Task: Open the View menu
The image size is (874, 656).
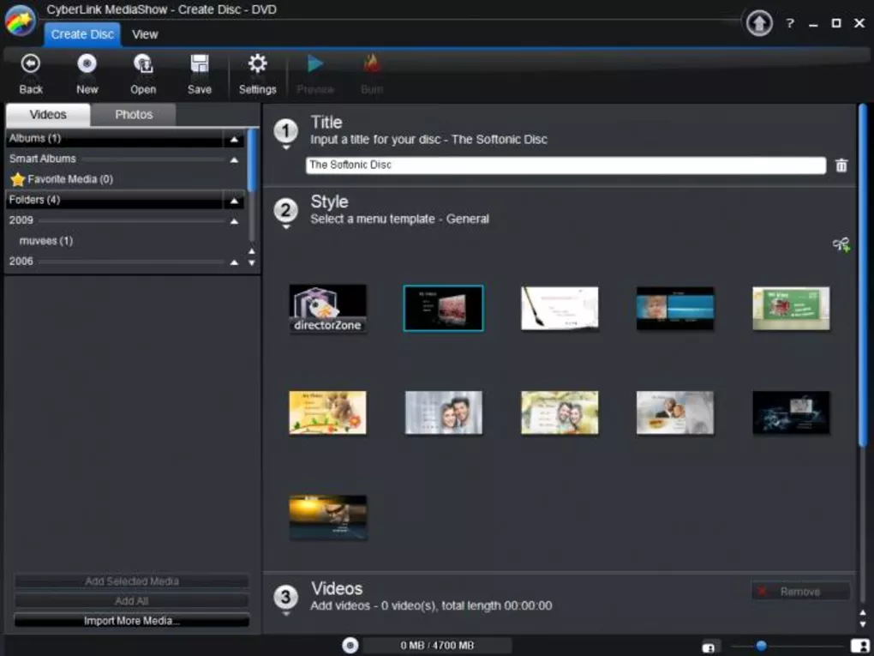Action: tap(145, 34)
